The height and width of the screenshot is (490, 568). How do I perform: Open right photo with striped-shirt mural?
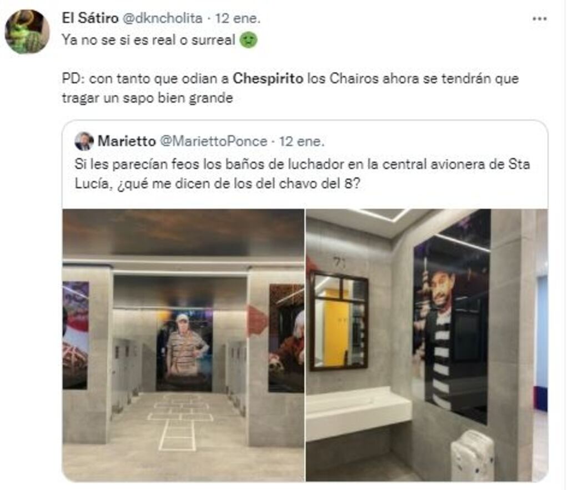[427, 344]
